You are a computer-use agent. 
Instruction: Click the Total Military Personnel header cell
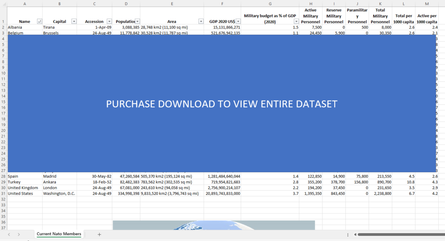pos(381,16)
